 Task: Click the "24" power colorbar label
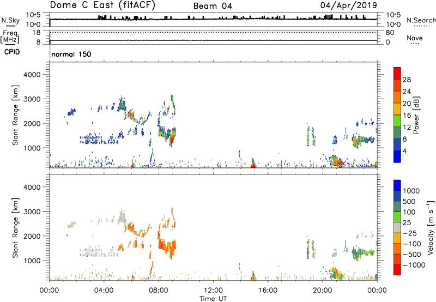[x=407, y=92]
